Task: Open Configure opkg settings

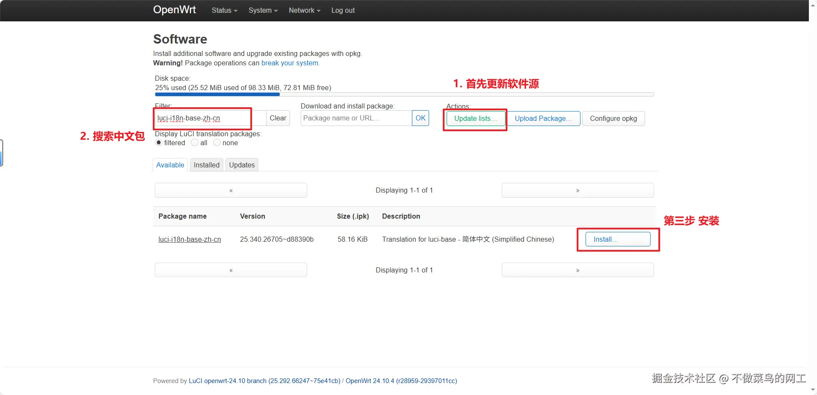Action: [613, 119]
